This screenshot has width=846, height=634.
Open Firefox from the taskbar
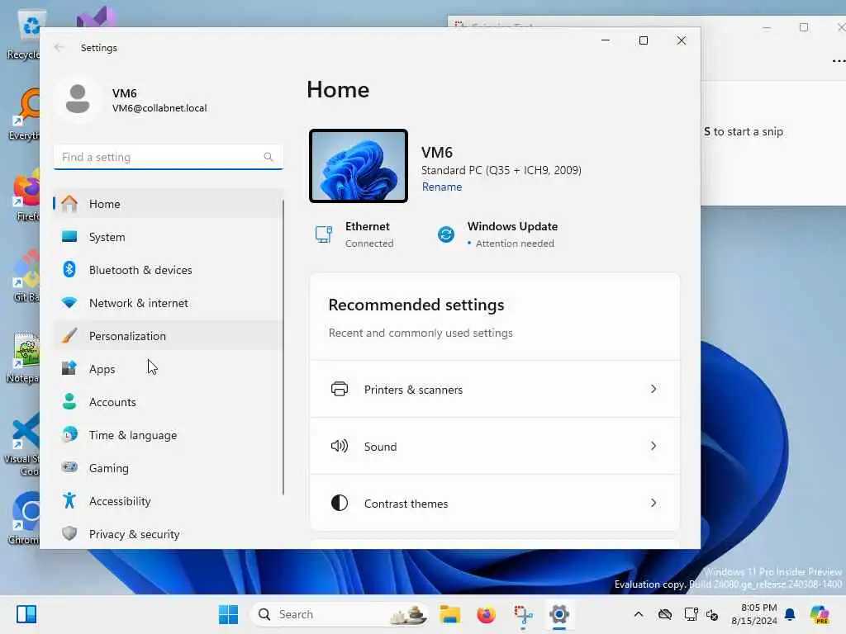tap(486, 614)
